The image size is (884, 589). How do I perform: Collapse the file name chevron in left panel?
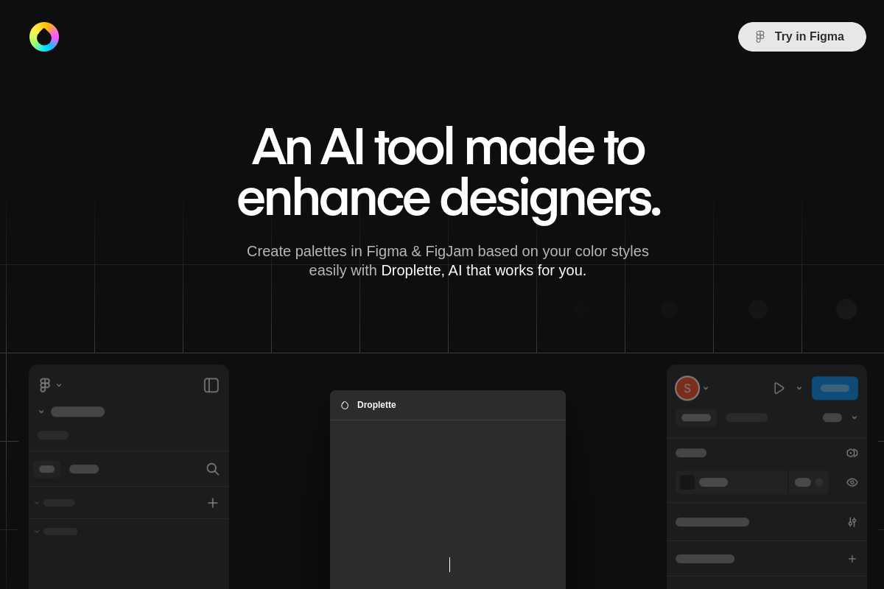[41, 412]
